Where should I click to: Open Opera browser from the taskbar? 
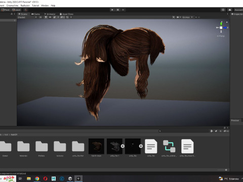point(45,178)
